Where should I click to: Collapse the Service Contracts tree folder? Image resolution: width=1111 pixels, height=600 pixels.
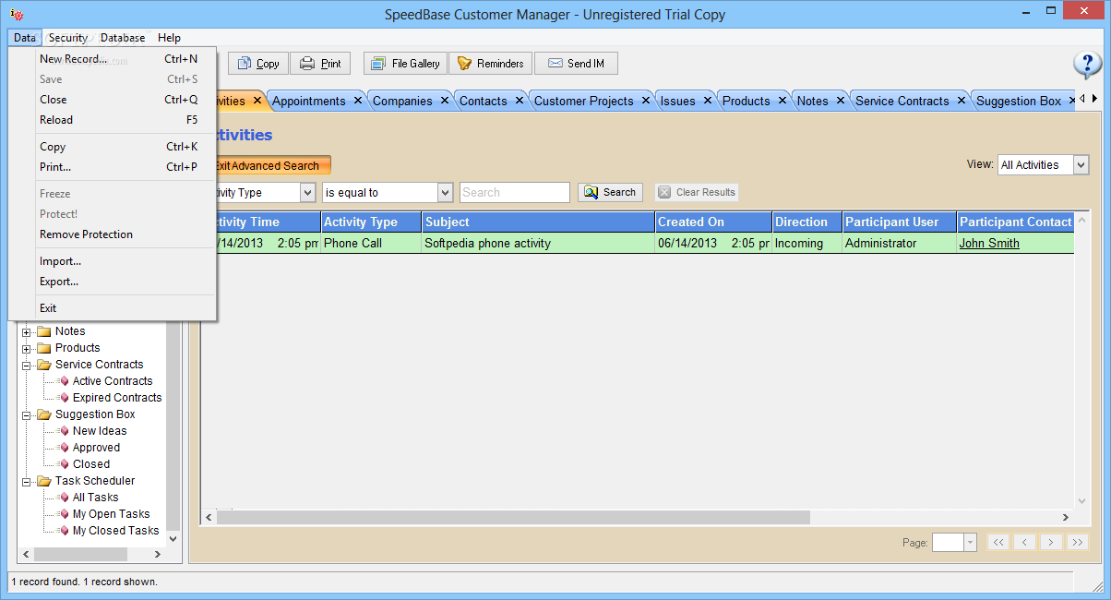tap(27, 366)
